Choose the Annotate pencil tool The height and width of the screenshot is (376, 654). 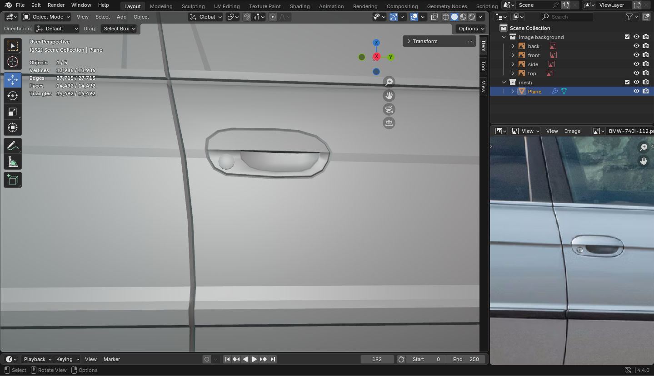click(x=13, y=146)
